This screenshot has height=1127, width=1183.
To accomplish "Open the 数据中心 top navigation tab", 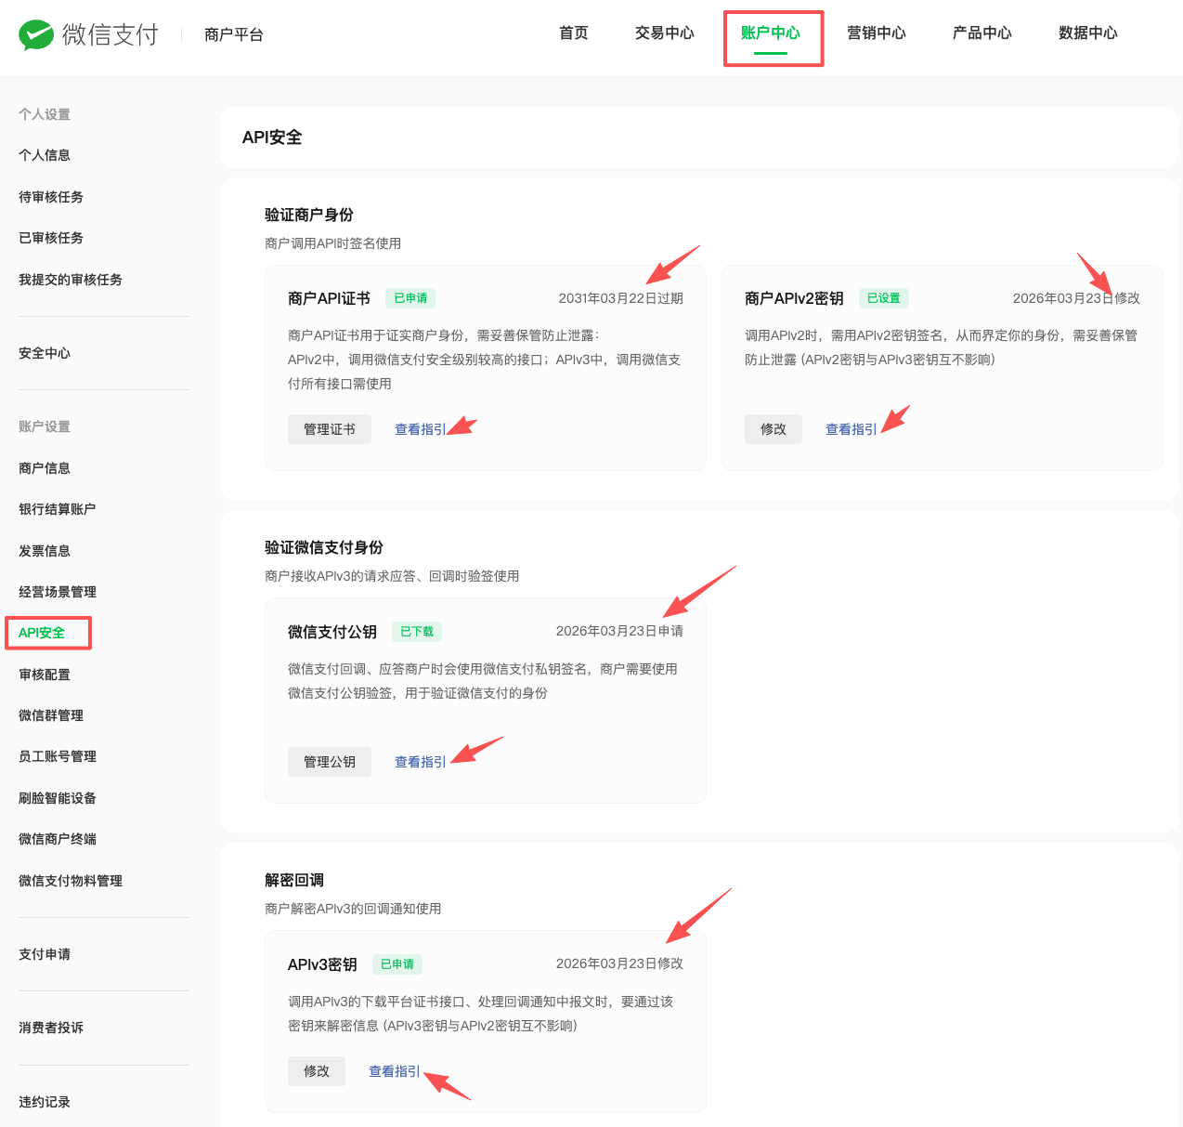I will 1088,33.
